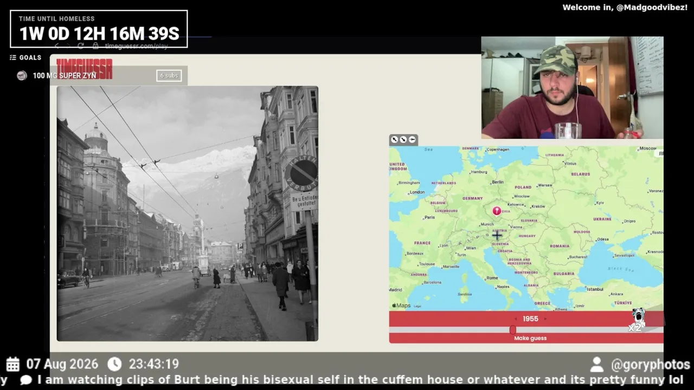Click Rome on the map
The height and width of the screenshot is (390, 694).
492,278
